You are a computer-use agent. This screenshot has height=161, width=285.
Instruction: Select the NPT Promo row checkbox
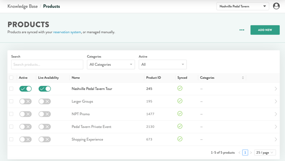[x=11, y=114]
